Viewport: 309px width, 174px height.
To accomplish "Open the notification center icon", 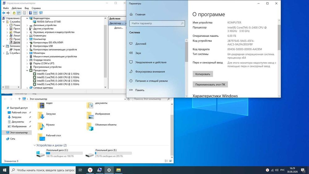I will (303, 170).
